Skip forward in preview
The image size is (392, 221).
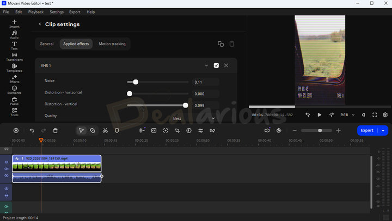tap(331, 115)
